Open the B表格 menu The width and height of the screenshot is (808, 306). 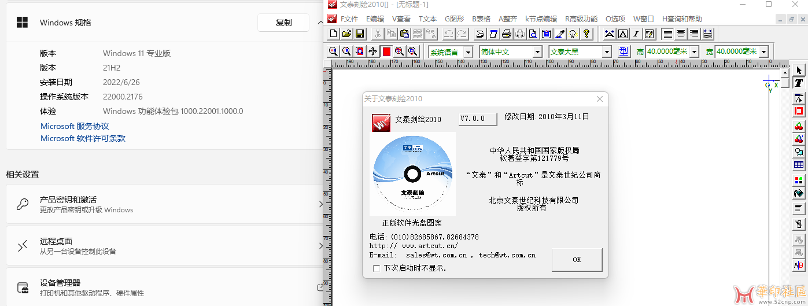coord(481,19)
